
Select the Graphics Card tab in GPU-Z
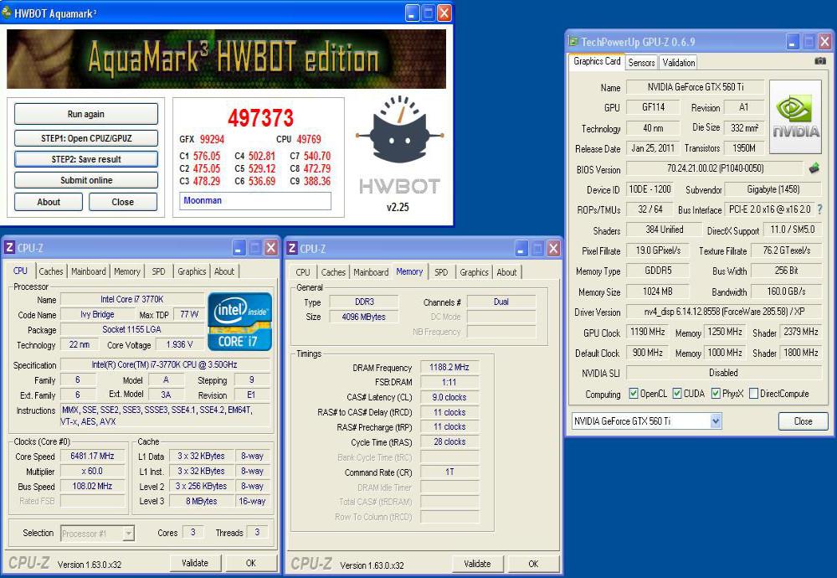tap(597, 61)
